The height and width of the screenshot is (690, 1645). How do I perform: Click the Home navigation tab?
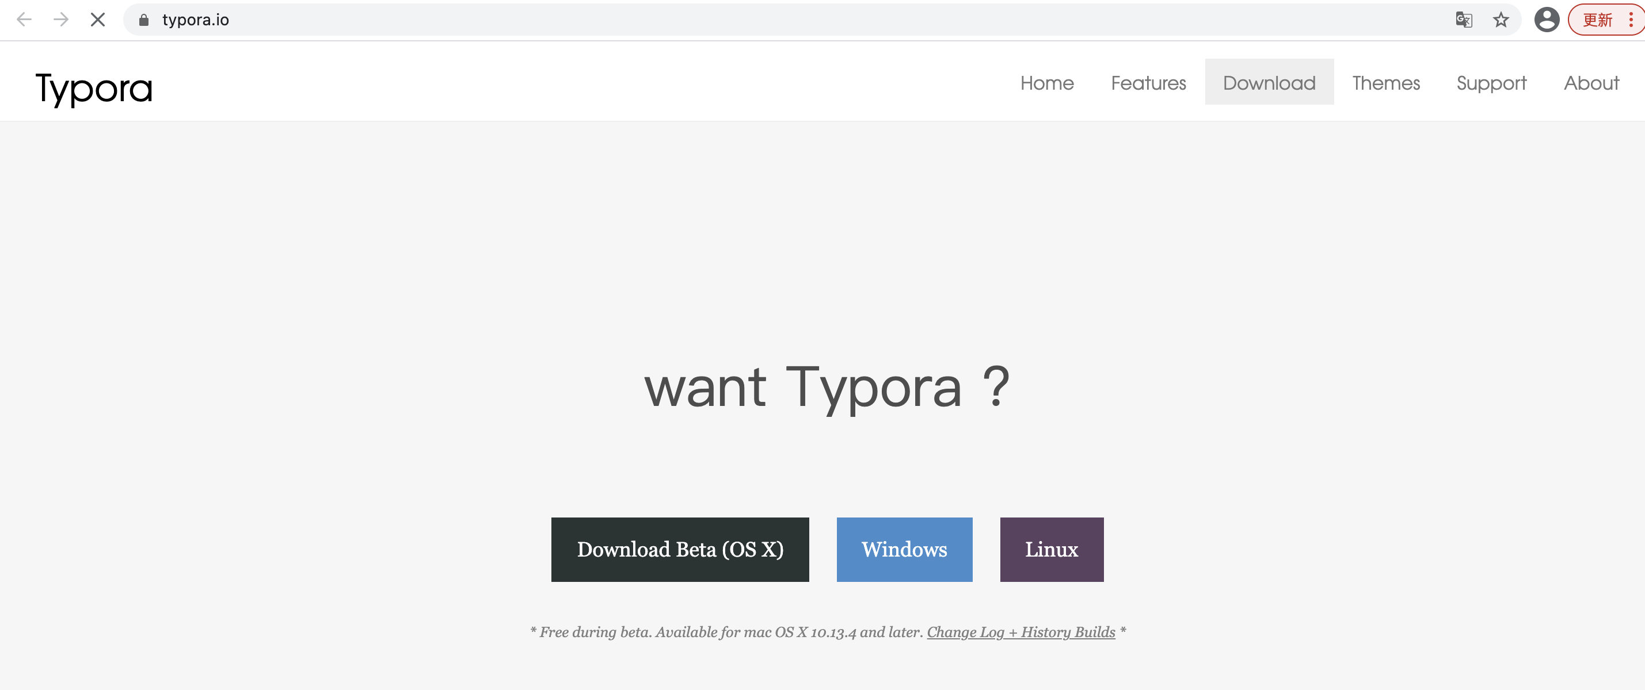coord(1047,82)
